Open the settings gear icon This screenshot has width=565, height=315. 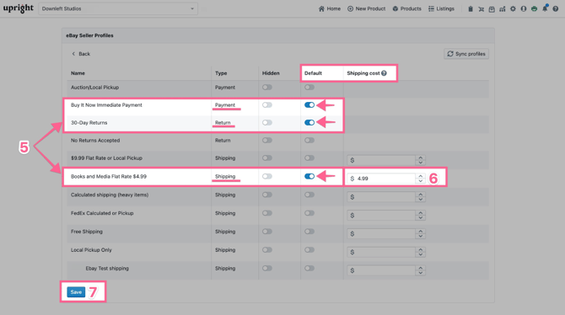(513, 9)
